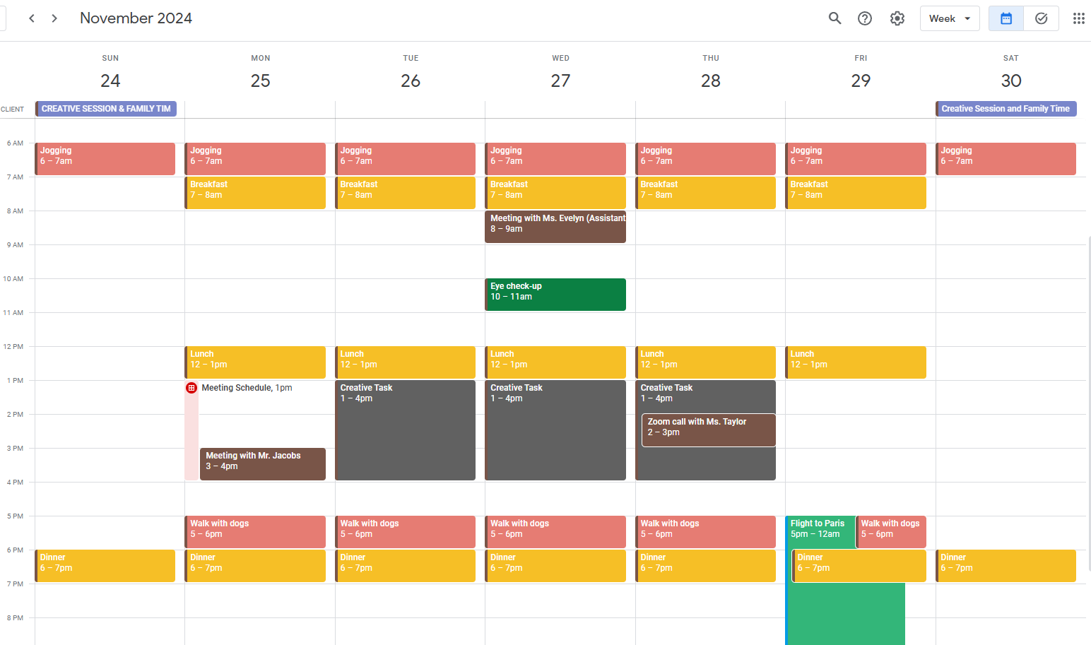Select Wednesday 27 day header

560,81
